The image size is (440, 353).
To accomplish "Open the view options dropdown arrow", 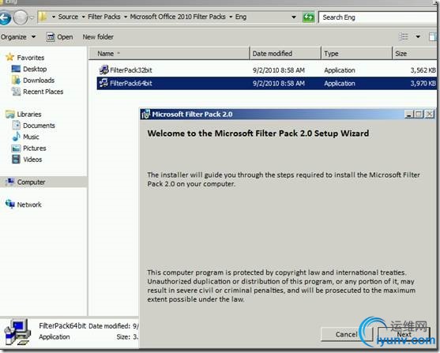I will click(418, 37).
